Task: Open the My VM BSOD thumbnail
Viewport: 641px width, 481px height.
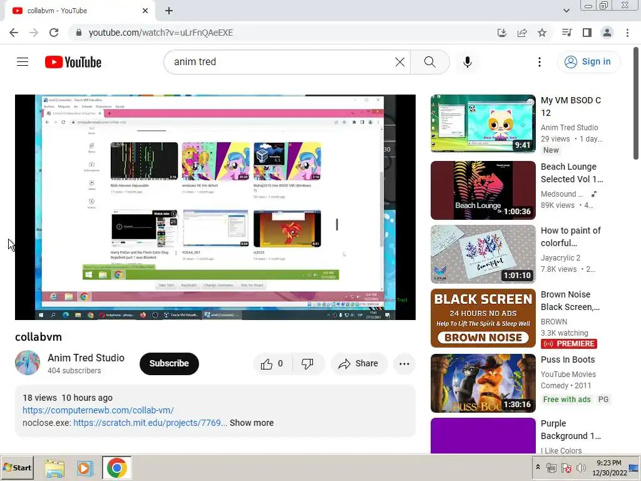Action: 483,123
